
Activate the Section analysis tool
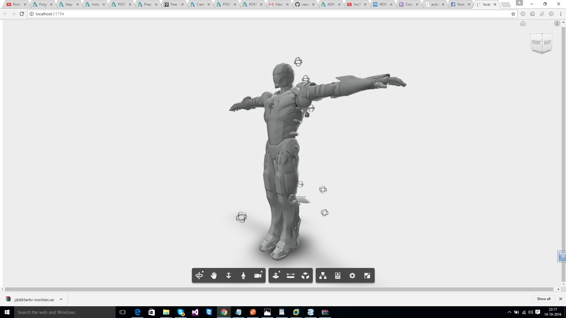point(276,276)
